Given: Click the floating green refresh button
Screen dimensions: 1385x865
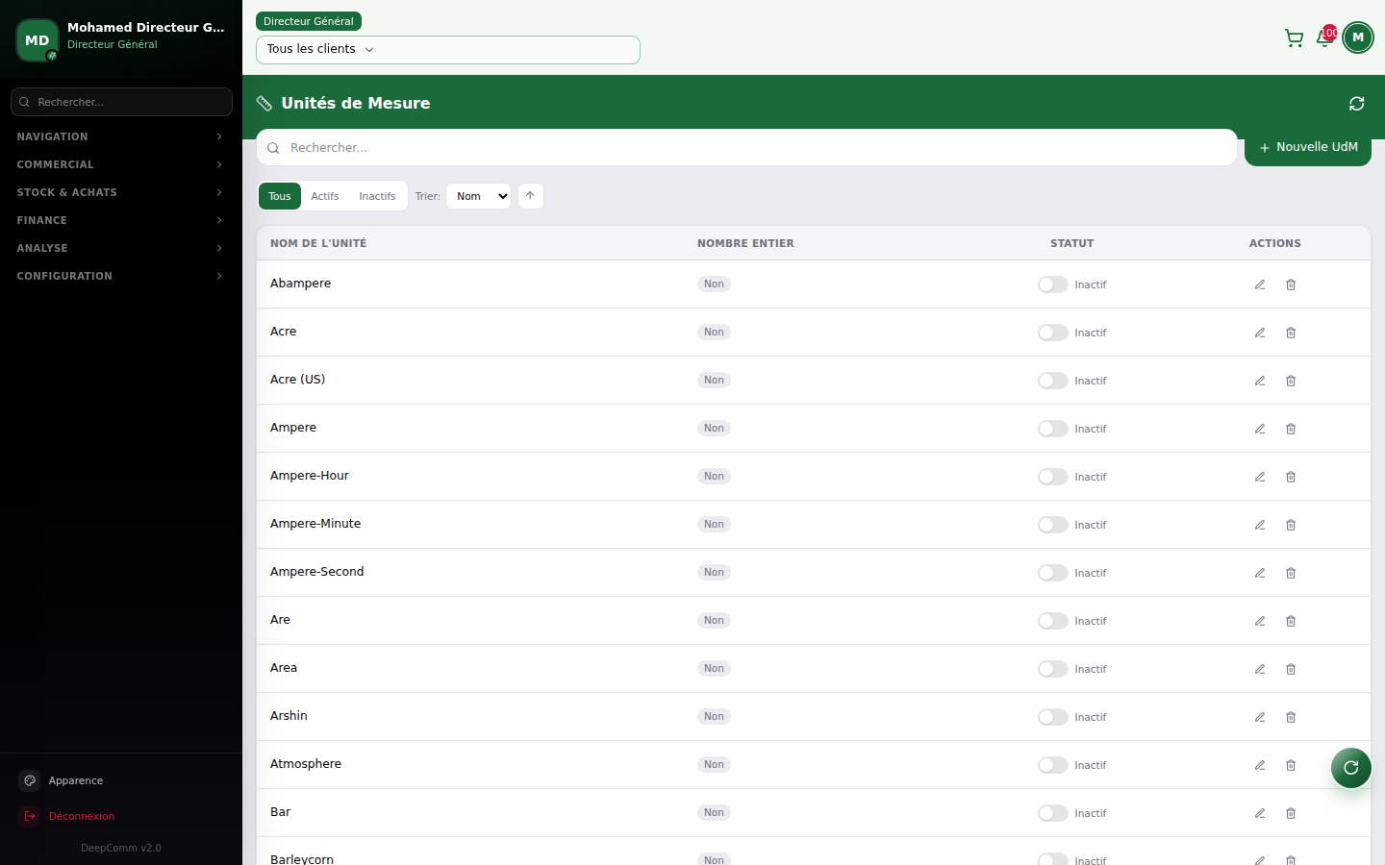Looking at the screenshot, I should [1351, 768].
